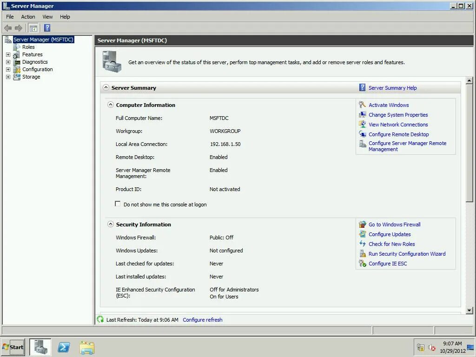Screen dimensions: 476x357
Task: Click the Change System Properties icon
Action: (362, 115)
